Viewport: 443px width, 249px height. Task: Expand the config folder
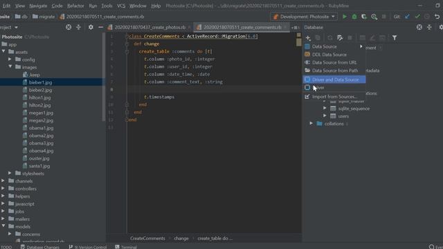pyautogui.click(x=10, y=59)
